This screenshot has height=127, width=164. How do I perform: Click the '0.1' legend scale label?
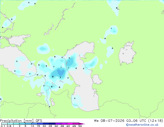pyautogui.click(x=3, y=126)
